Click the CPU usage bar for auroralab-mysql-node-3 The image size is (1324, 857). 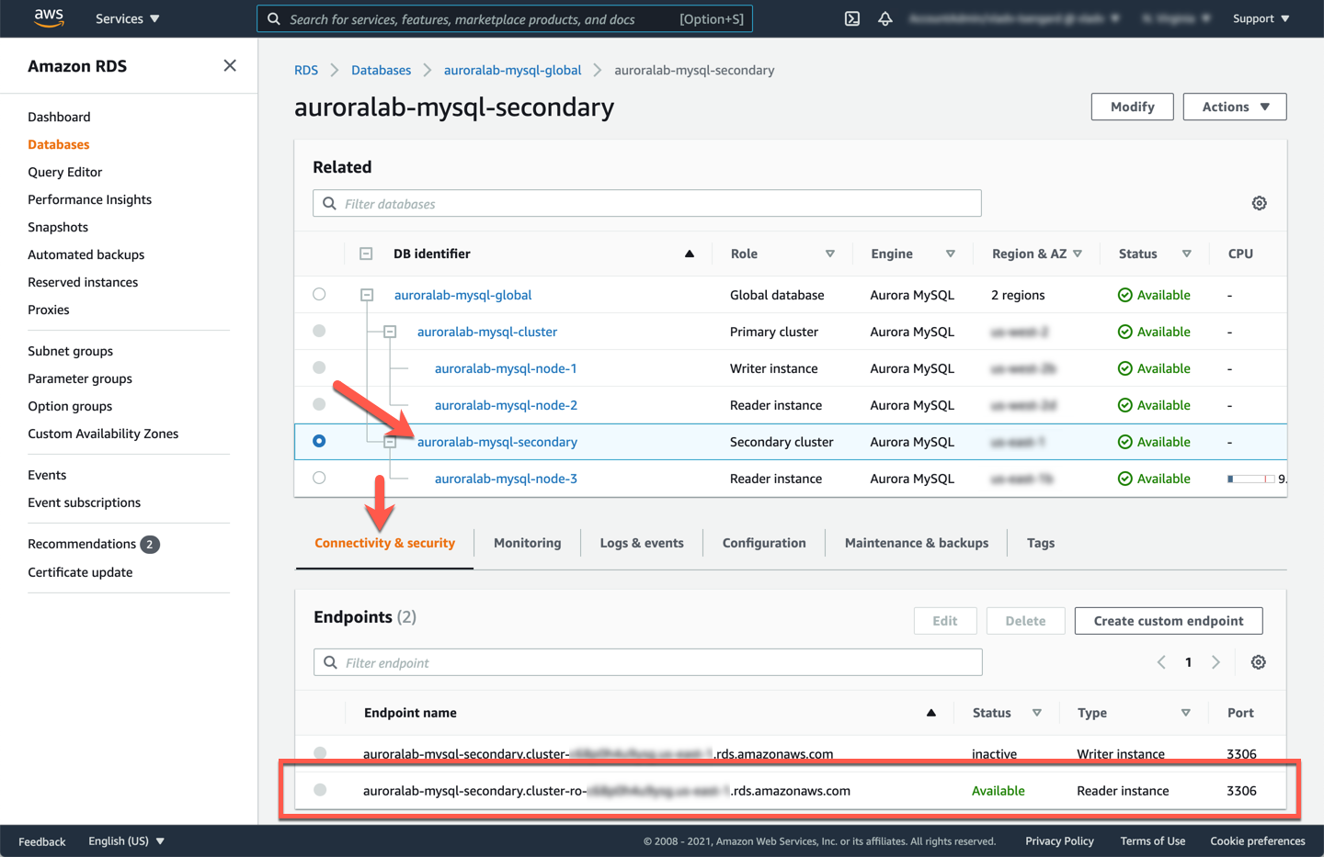(x=1253, y=478)
